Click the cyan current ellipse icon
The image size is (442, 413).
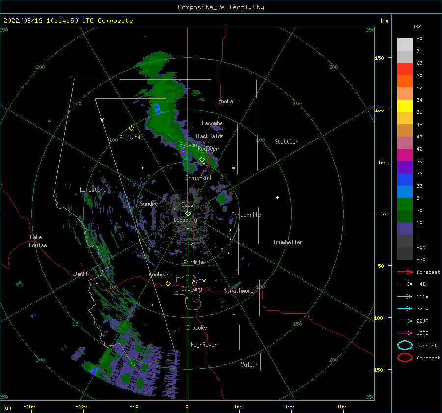click(405, 345)
